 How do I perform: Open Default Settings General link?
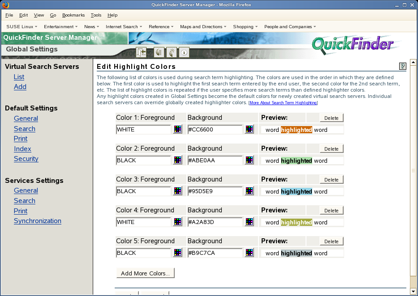pos(26,118)
